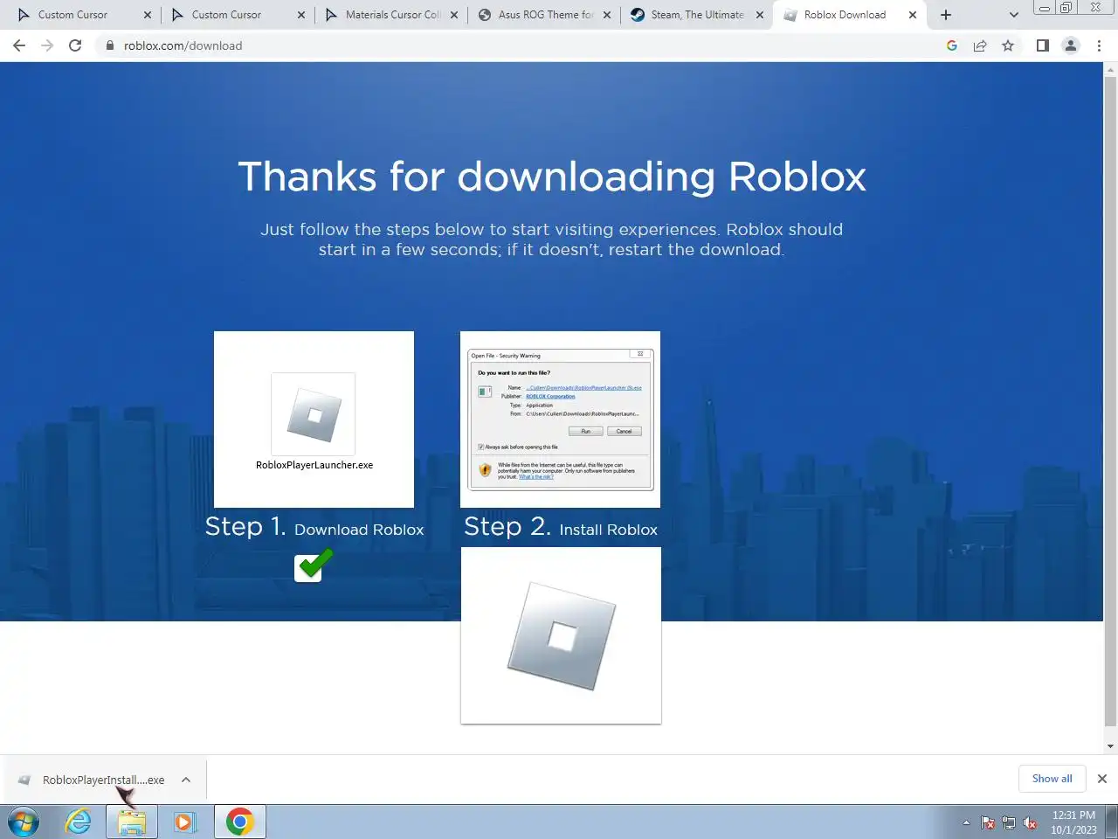The width and height of the screenshot is (1118, 839).
Task: Switch to the Asus ROG Theme tab
Action: [546, 15]
